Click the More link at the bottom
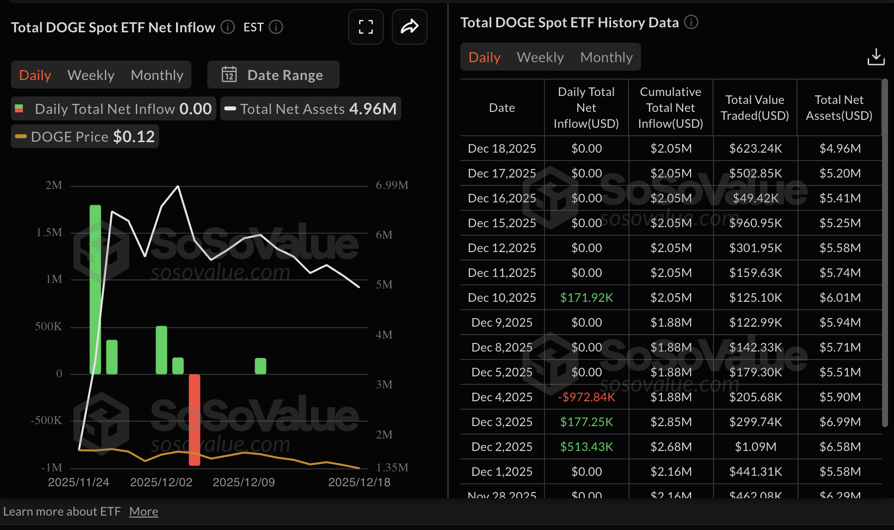 [144, 511]
